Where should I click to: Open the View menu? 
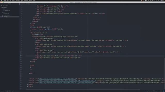[13, 1]
